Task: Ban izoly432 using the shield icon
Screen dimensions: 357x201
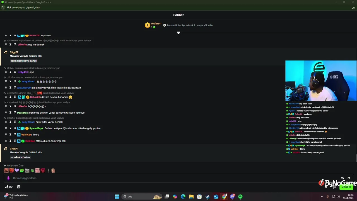Action: click(x=15, y=72)
